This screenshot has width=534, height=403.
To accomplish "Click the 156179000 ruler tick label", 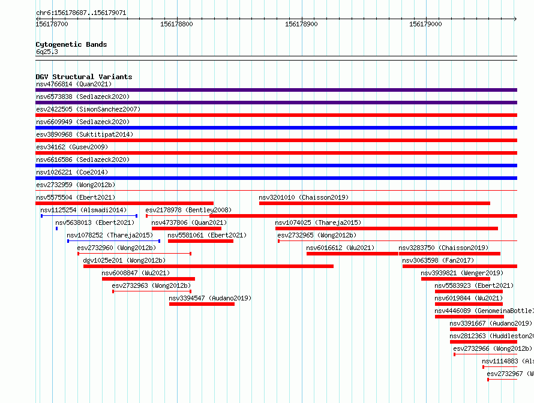I will (x=425, y=24).
